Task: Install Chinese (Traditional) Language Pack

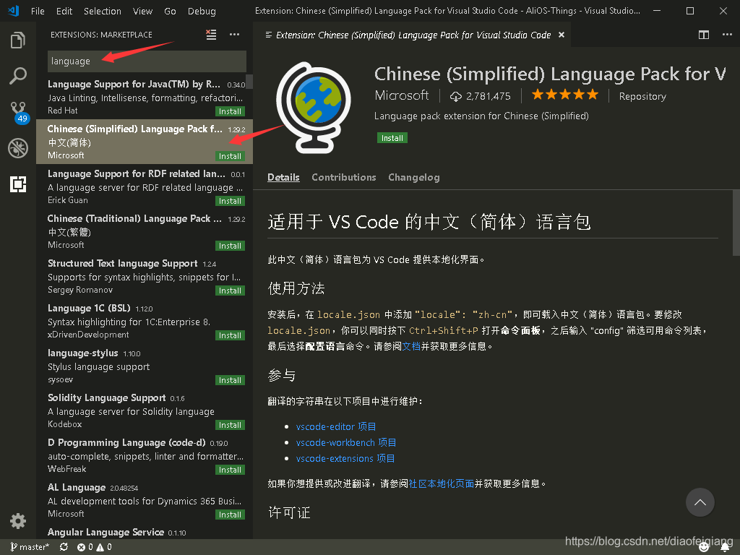Action: click(x=230, y=246)
